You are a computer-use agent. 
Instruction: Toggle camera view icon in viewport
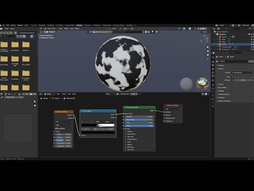[208, 55]
